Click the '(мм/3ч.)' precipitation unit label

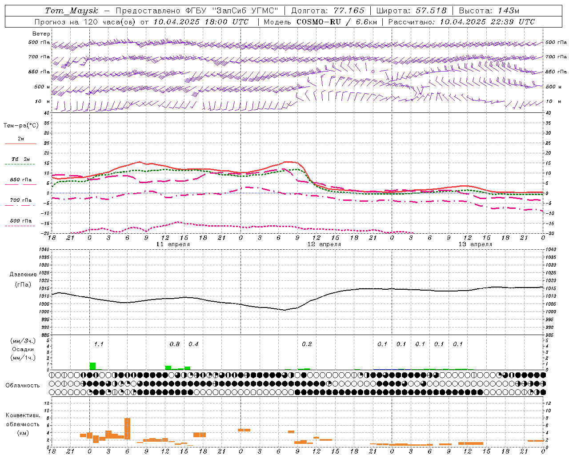[23, 341]
